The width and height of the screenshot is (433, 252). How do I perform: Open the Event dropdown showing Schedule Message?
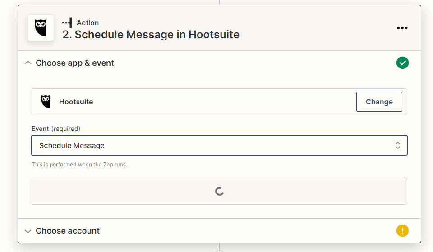coord(212,145)
